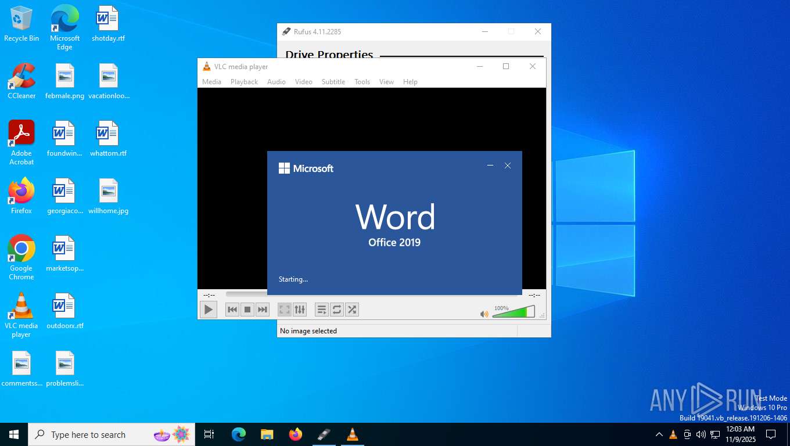Image resolution: width=790 pixels, height=446 pixels.
Task: Open Task View from taskbar
Action: pyautogui.click(x=209, y=434)
